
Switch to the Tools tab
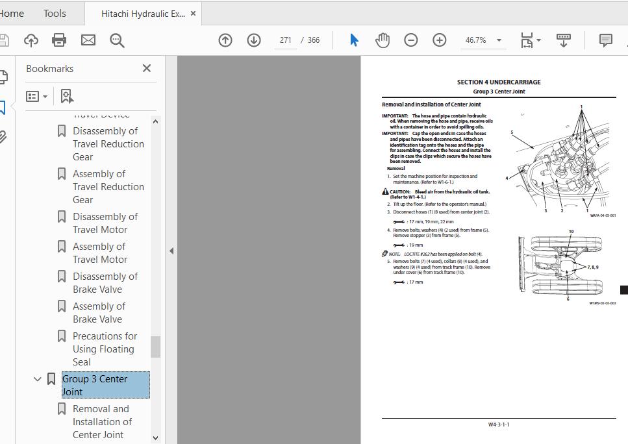click(x=55, y=13)
